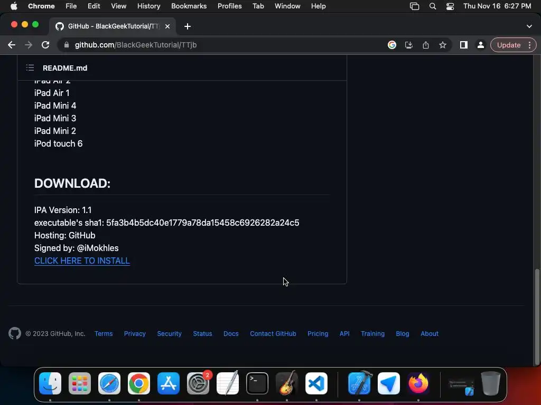The height and width of the screenshot is (405, 541).
Task: Click CLICK HERE TO INSTALL link
Action: (82, 261)
